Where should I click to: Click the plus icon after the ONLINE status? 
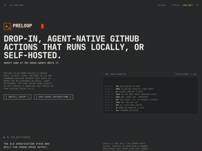[197, 5]
